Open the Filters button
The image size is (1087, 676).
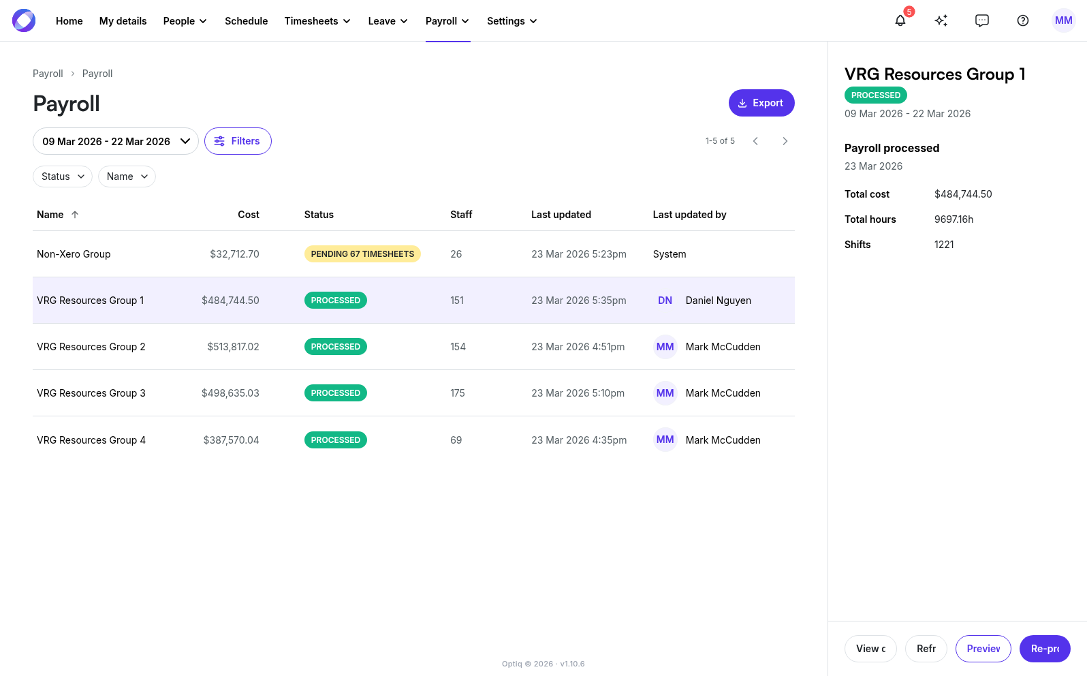click(238, 141)
